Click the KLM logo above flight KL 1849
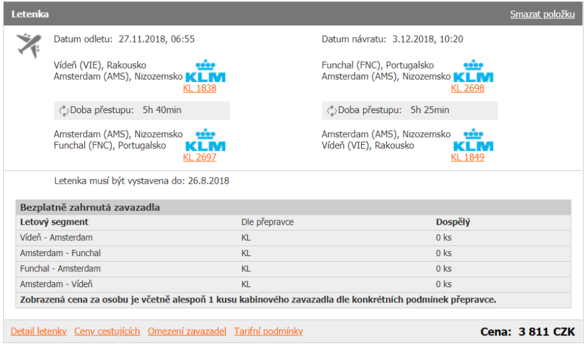The height and width of the screenshot is (345, 585). 473,140
